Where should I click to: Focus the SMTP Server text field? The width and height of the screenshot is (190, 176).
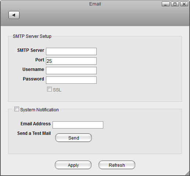[x=71, y=51]
